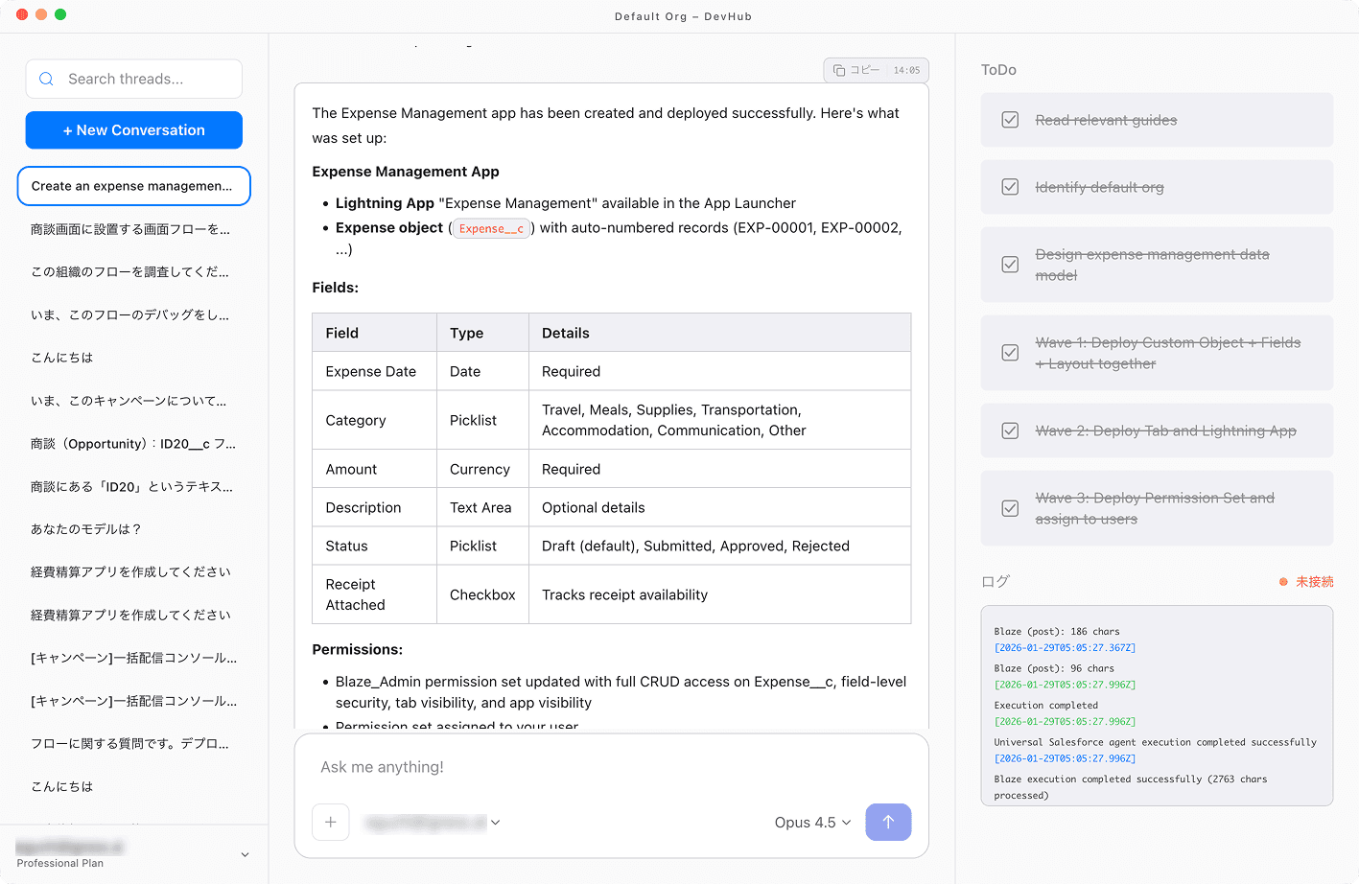Click the ToDo panel heading
The height and width of the screenshot is (884, 1359).
click(998, 70)
